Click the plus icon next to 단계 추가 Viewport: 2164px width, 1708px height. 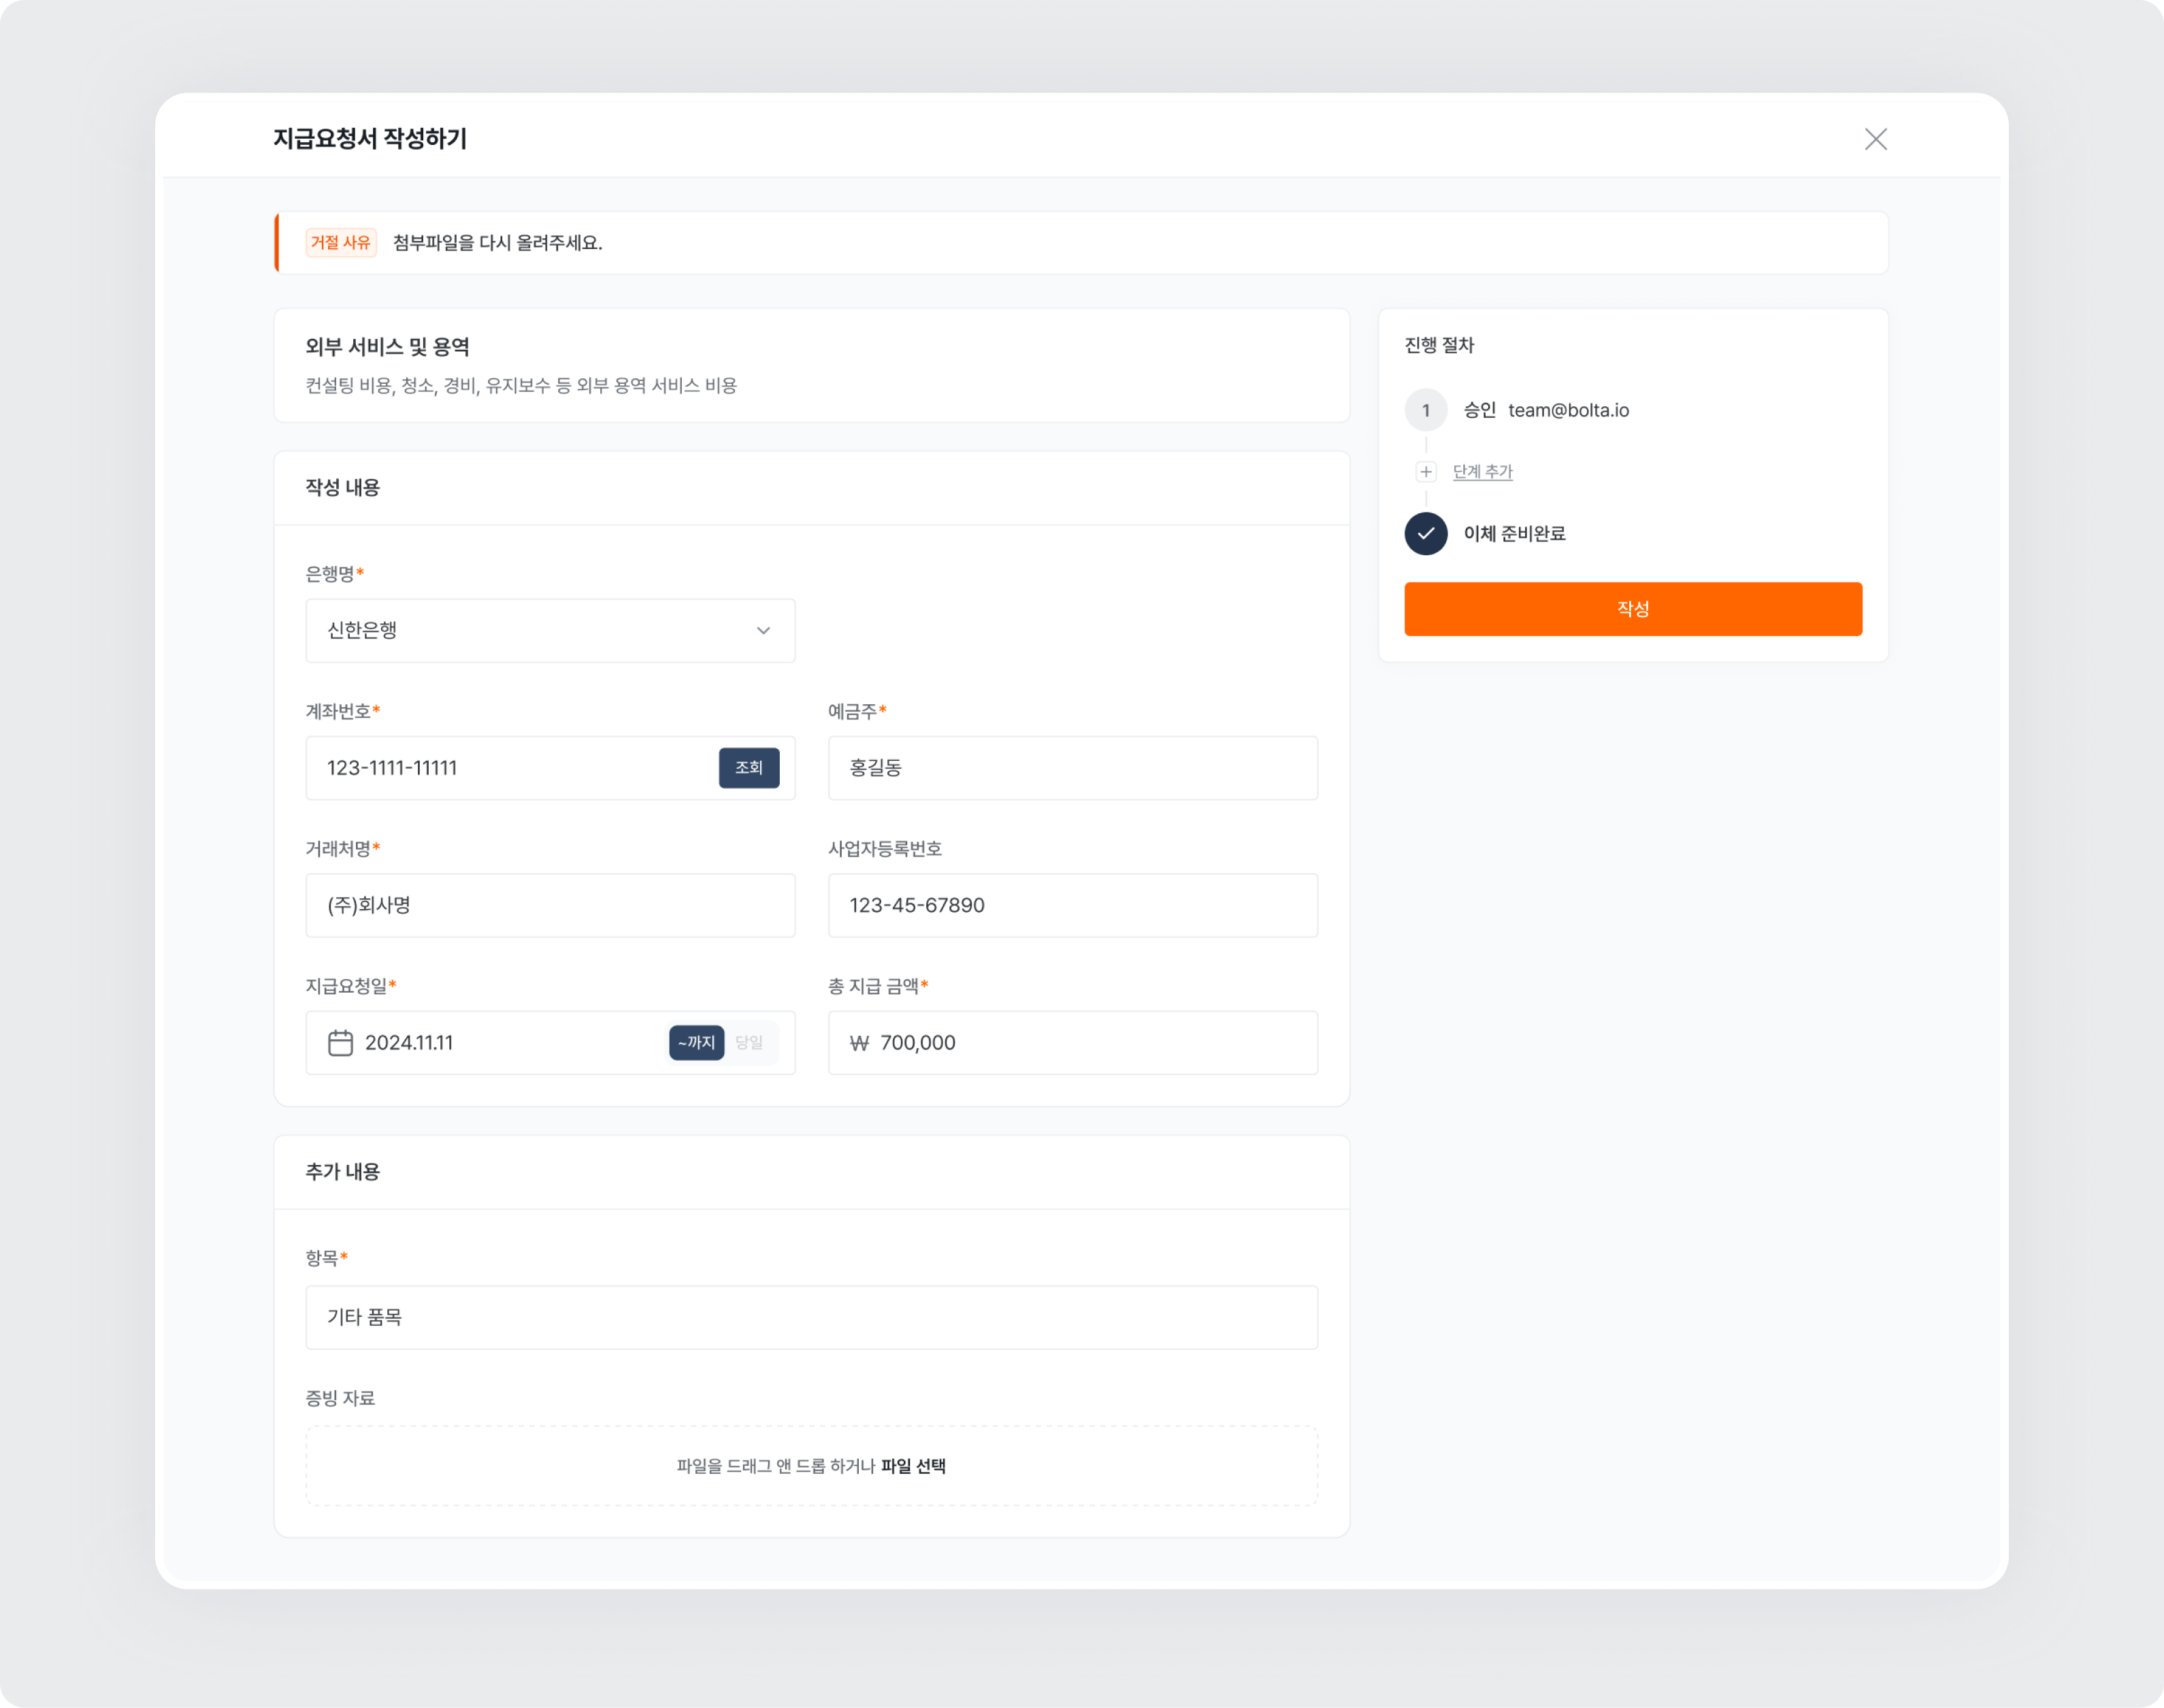pos(1425,471)
